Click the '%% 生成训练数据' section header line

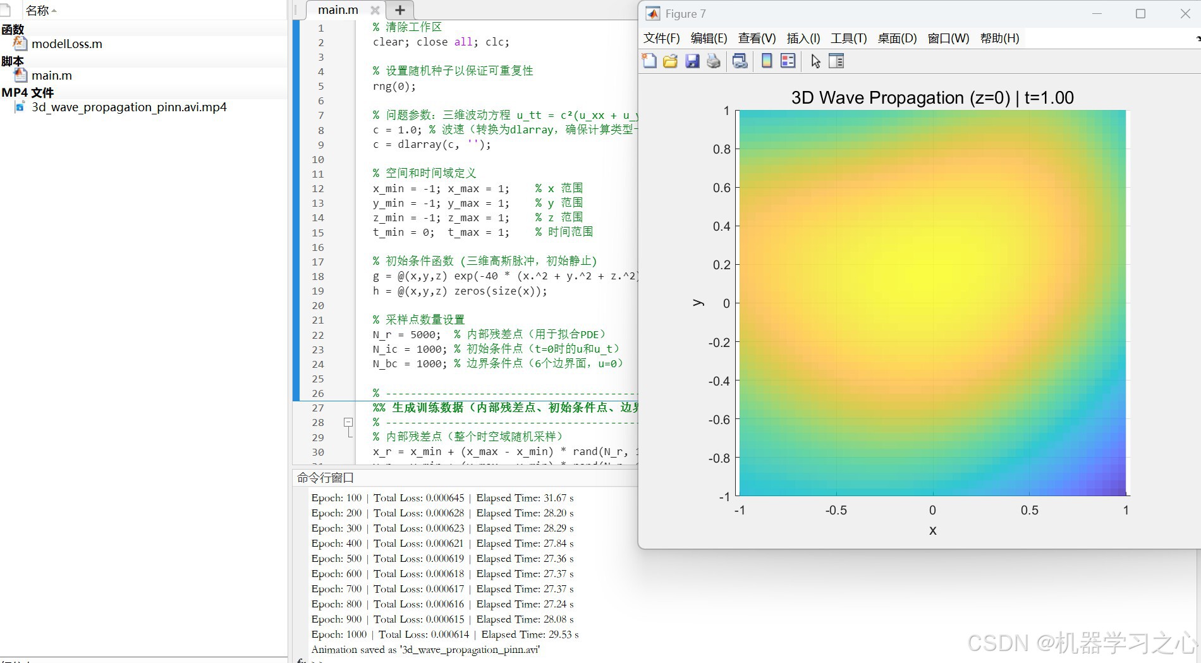point(505,408)
